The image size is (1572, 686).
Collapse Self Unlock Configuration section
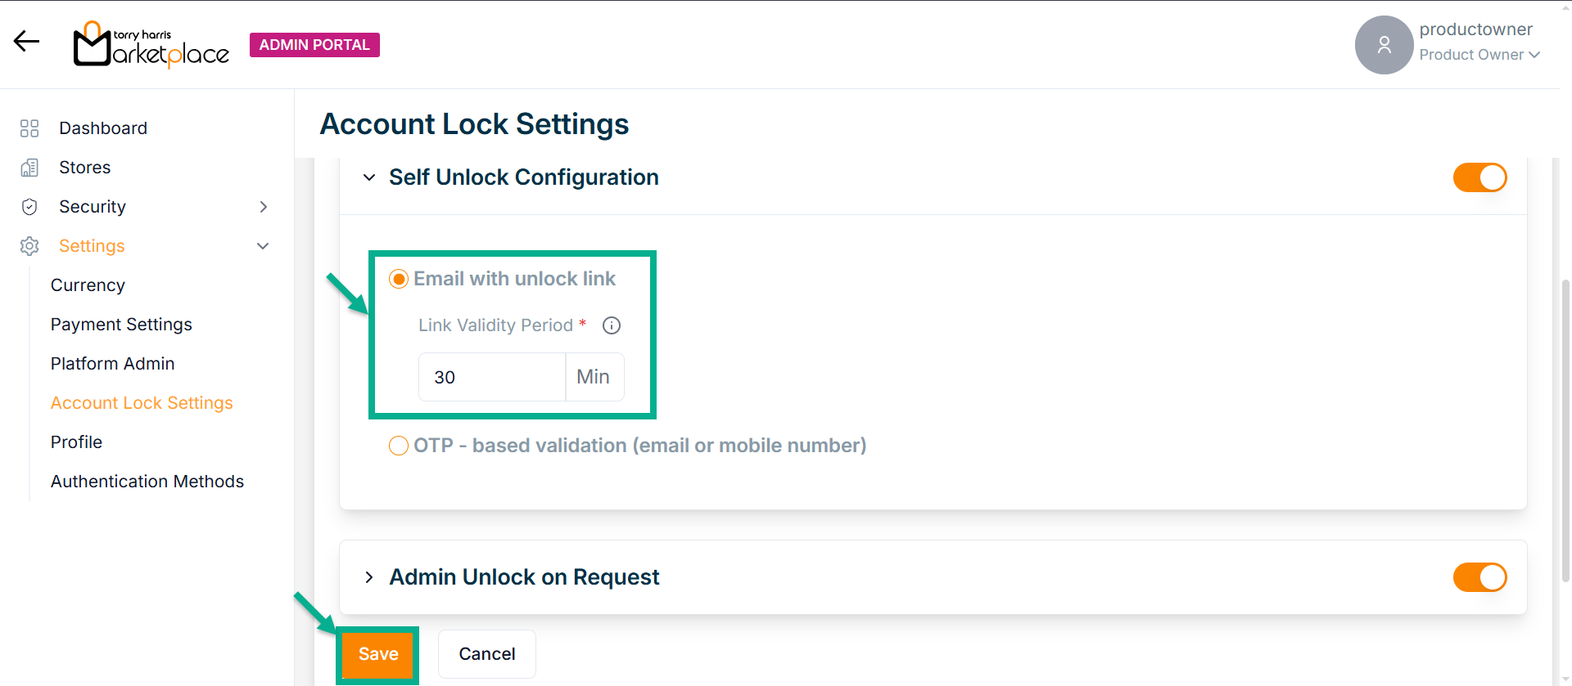click(x=369, y=177)
